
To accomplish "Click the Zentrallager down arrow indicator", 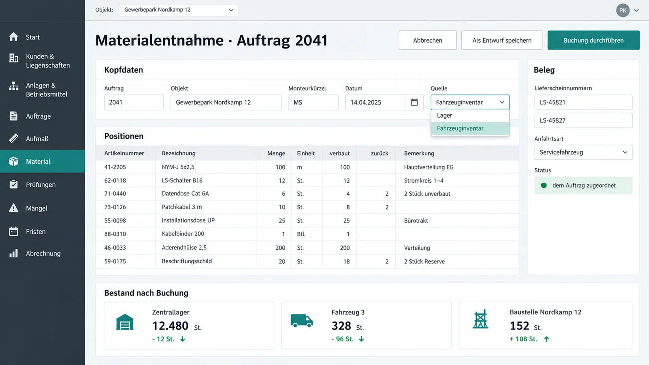I will click(182, 339).
